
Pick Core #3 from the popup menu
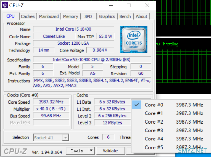pos(171,130)
